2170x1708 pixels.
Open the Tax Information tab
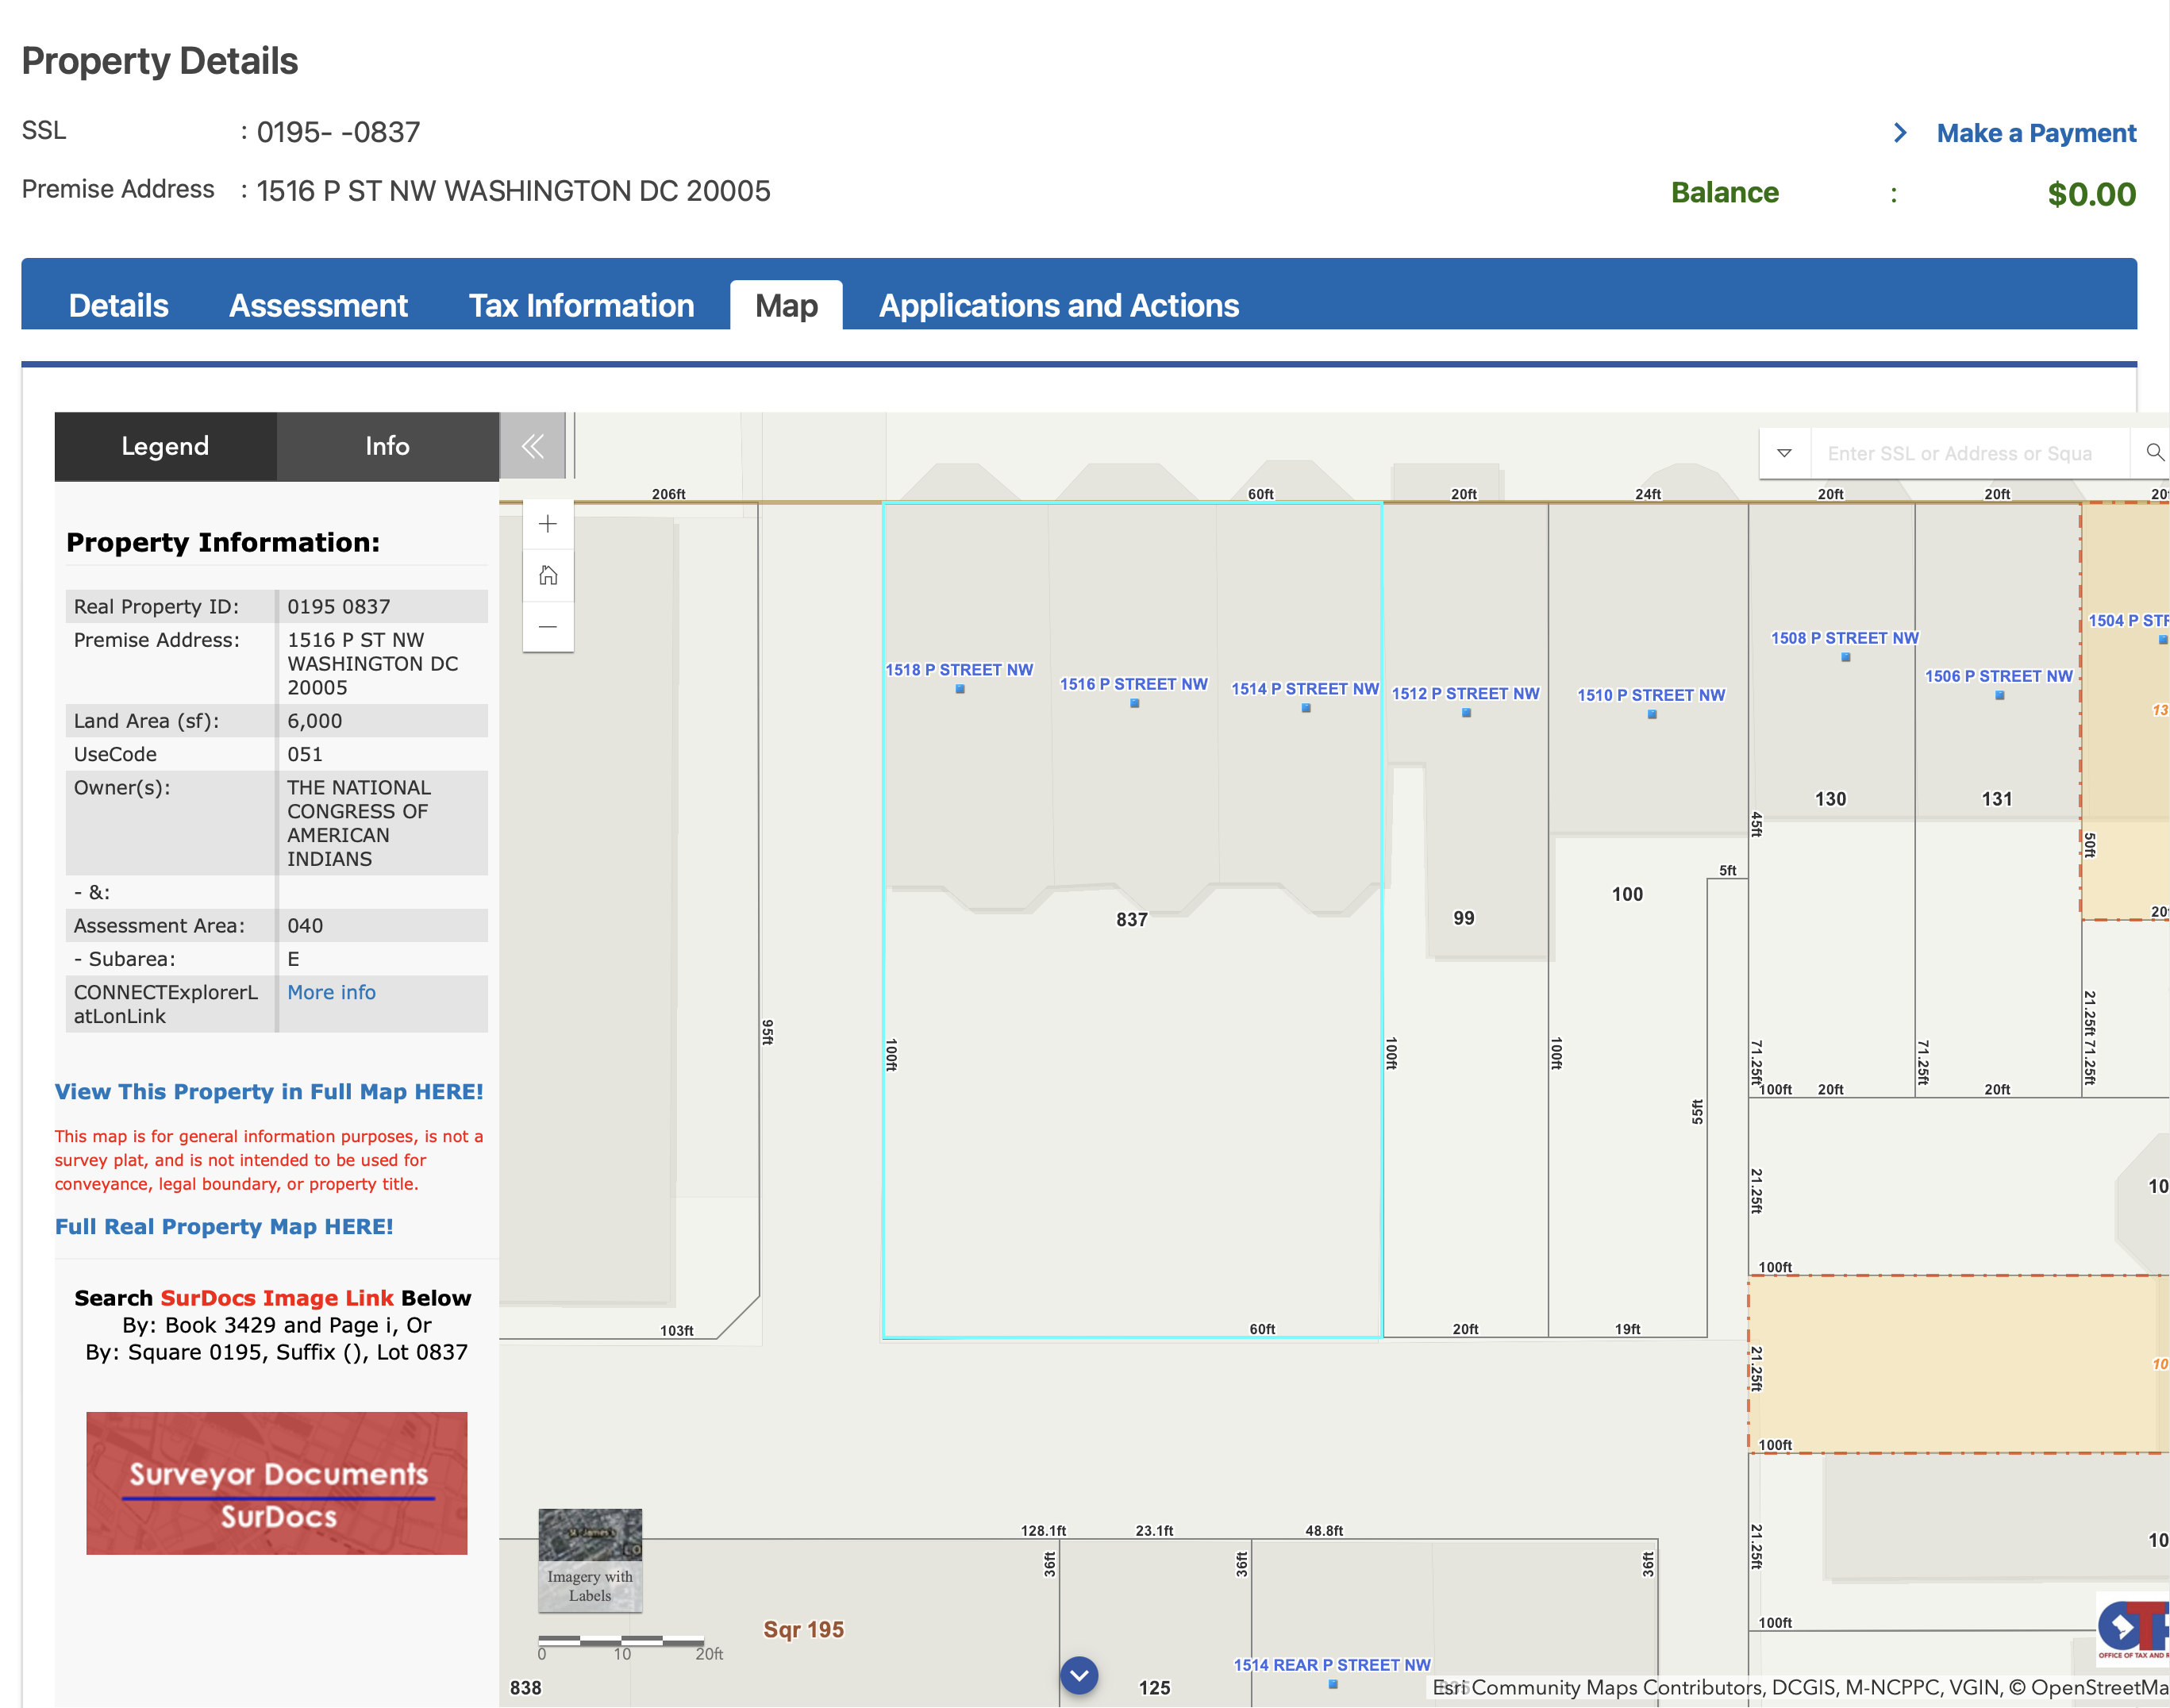581,305
